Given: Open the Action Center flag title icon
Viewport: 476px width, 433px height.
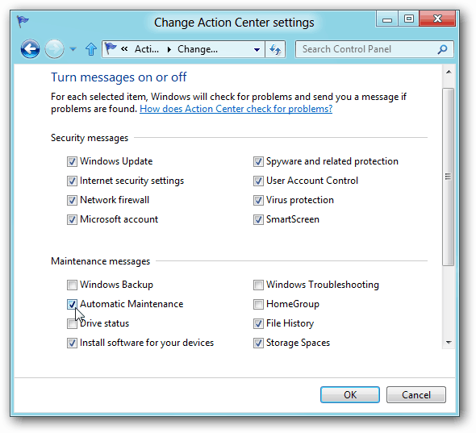Looking at the screenshot, I should 23,22.
